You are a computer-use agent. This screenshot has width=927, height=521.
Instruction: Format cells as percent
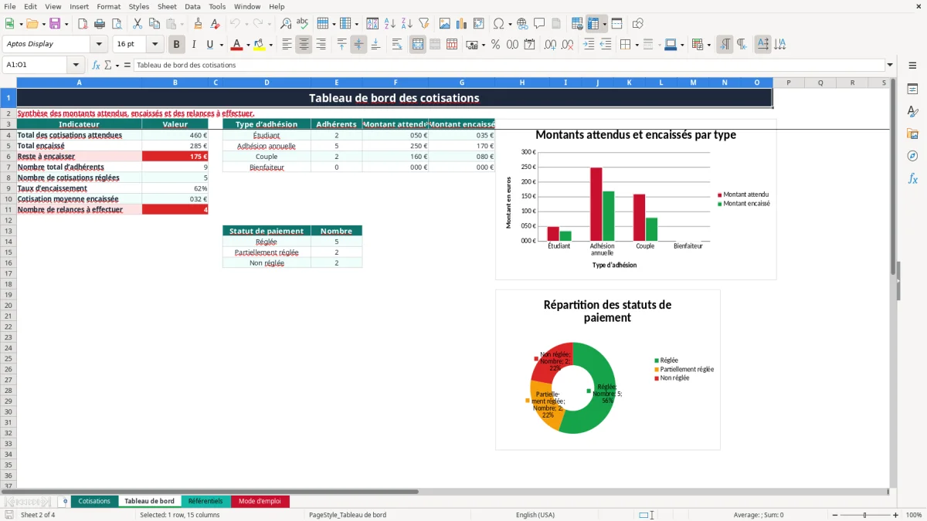click(x=495, y=45)
